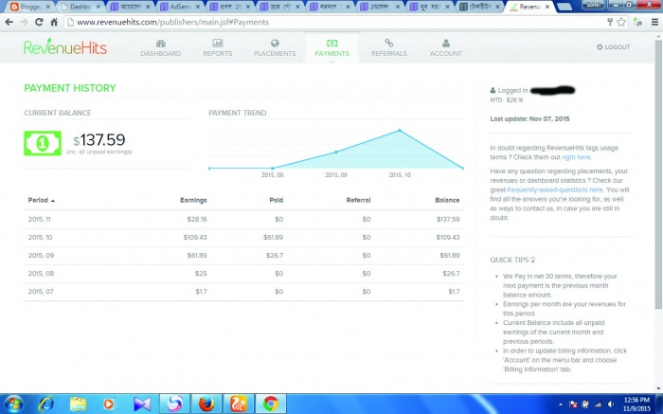Screen dimensions: 663x414
Task: Open Firefox from the taskbar
Action: click(x=206, y=405)
